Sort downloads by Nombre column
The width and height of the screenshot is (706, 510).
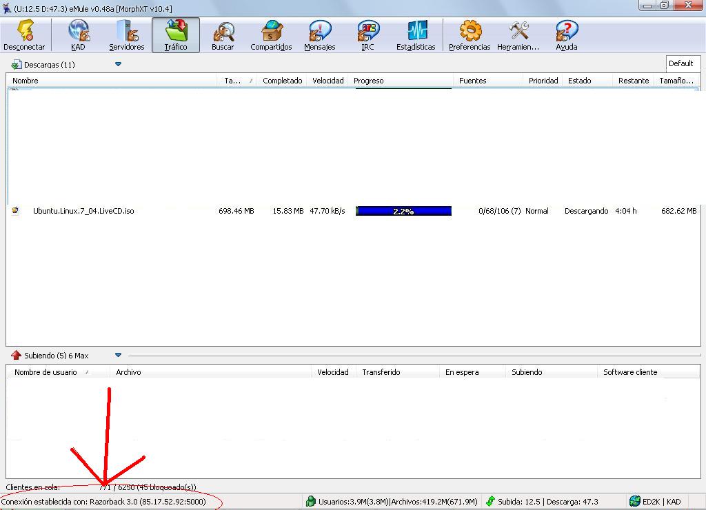click(112, 81)
